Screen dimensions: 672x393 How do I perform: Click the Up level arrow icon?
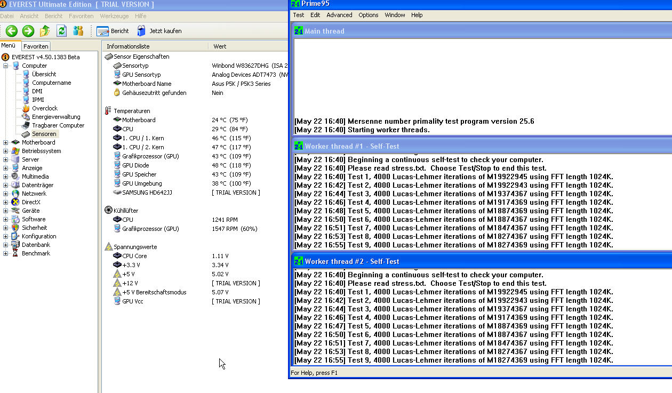tap(45, 31)
